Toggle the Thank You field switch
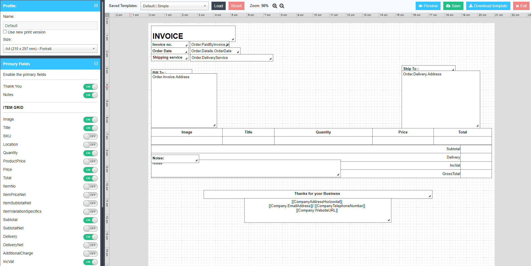 91,87
